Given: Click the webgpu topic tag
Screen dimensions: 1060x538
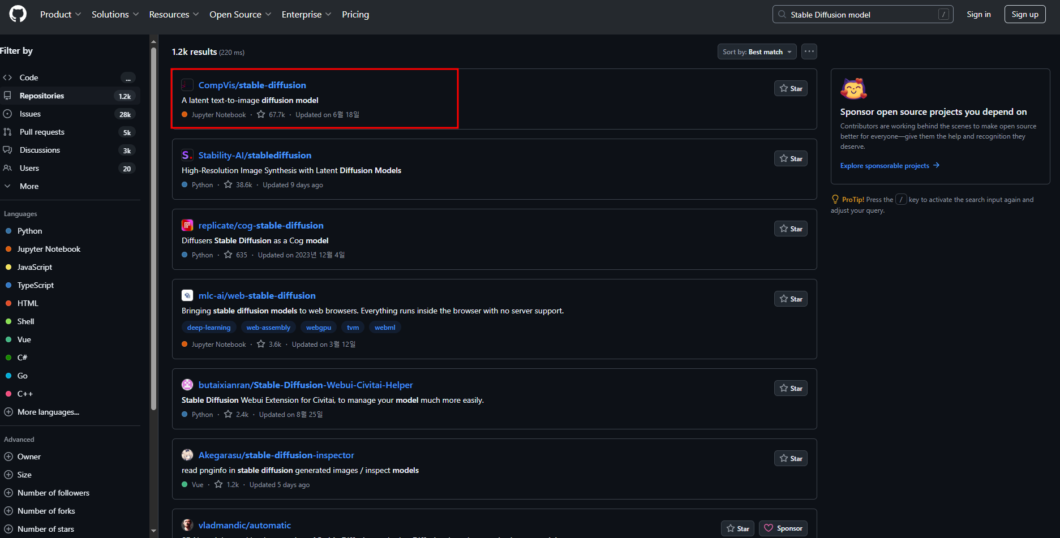Looking at the screenshot, I should click(x=319, y=328).
